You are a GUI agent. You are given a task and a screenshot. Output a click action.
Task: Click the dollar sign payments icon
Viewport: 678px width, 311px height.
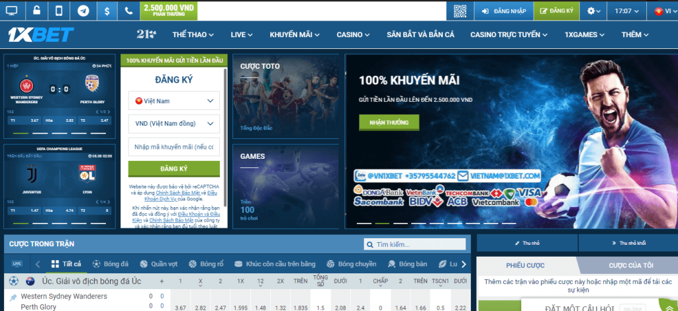click(107, 11)
